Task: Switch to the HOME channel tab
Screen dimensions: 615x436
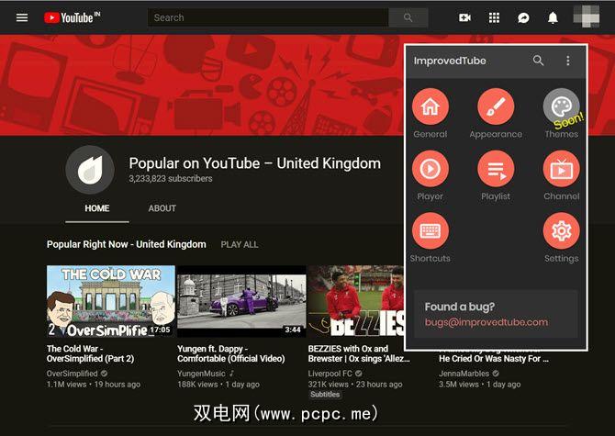Action: [x=97, y=208]
